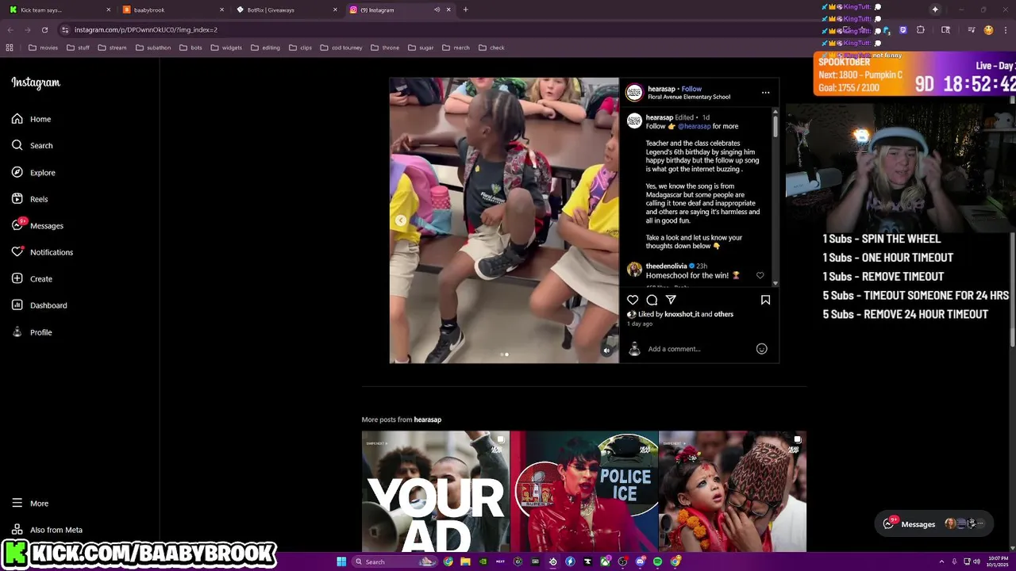Screen dimensions: 1016x571
Task: Go back in browser history
Action: pos(10,29)
